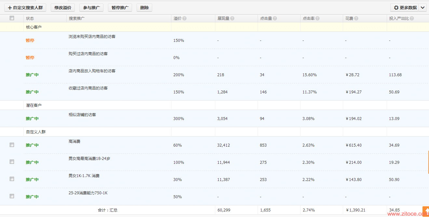Open the 更多数据 settings button

coord(405,7)
